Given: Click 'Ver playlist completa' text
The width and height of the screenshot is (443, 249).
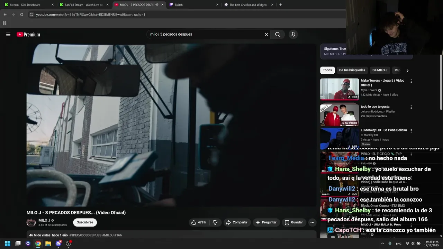Looking at the screenshot, I should [x=374, y=116].
